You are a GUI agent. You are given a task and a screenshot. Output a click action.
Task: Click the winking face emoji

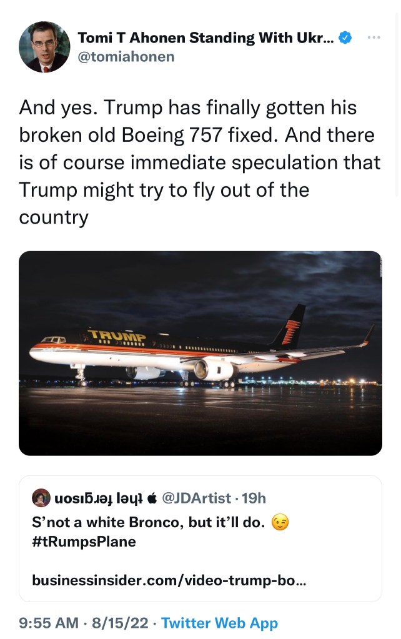280,523
